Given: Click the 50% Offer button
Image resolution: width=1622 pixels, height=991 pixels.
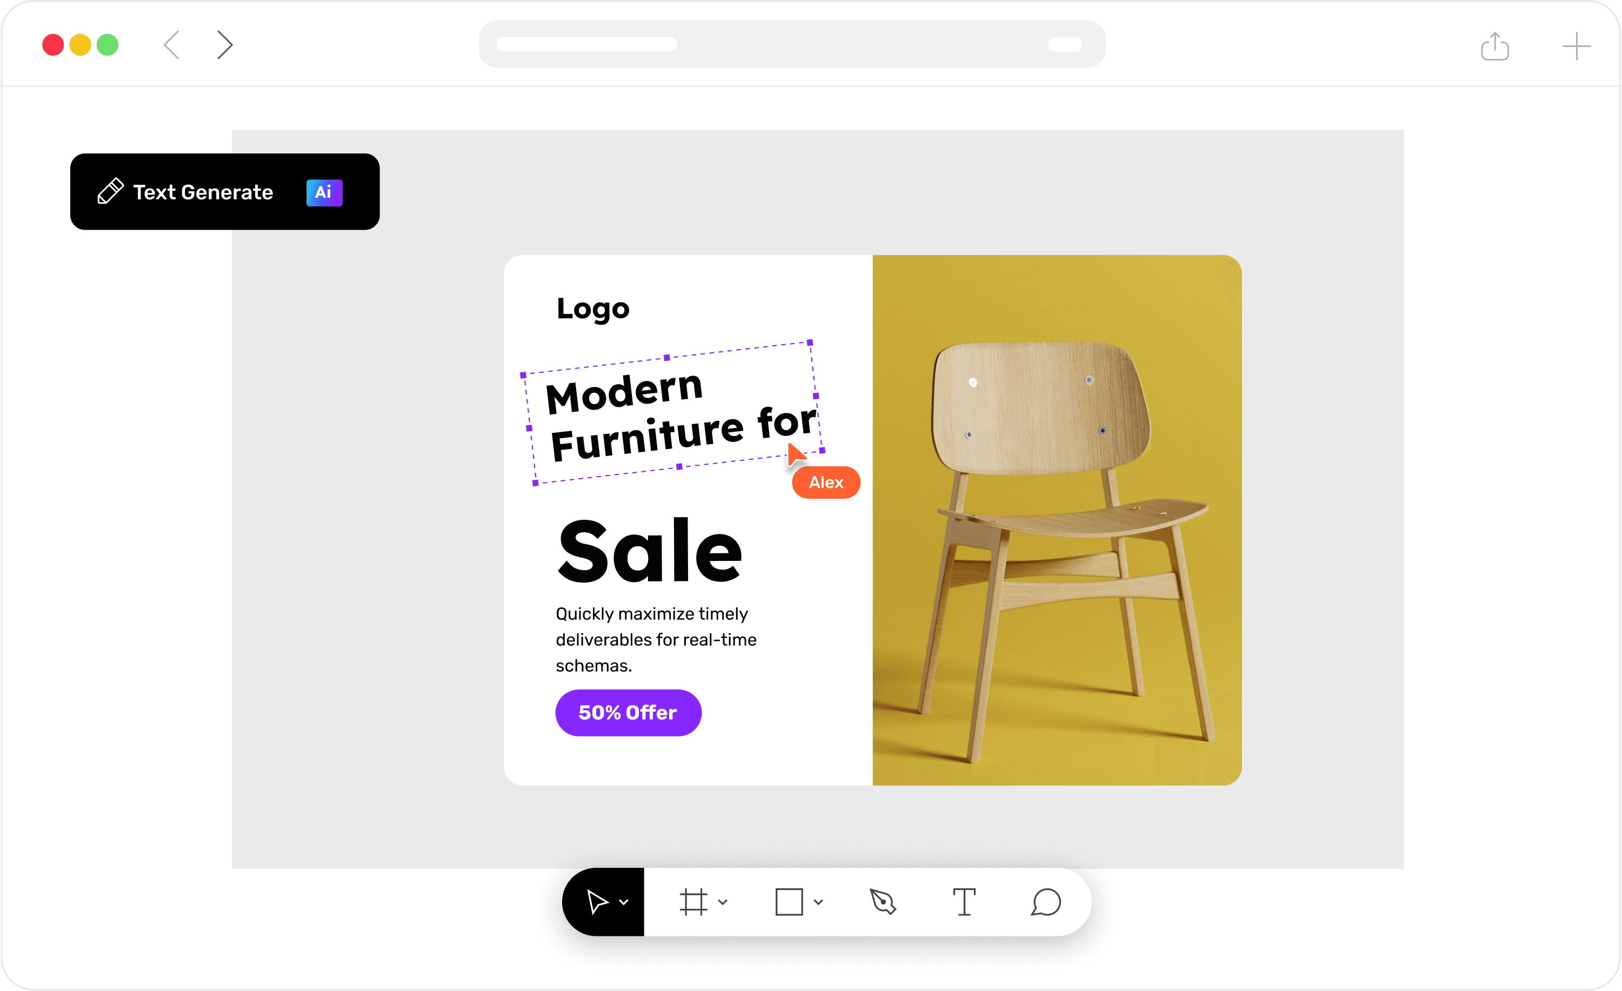Looking at the screenshot, I should pyautogui.click(x=626, y=712).
